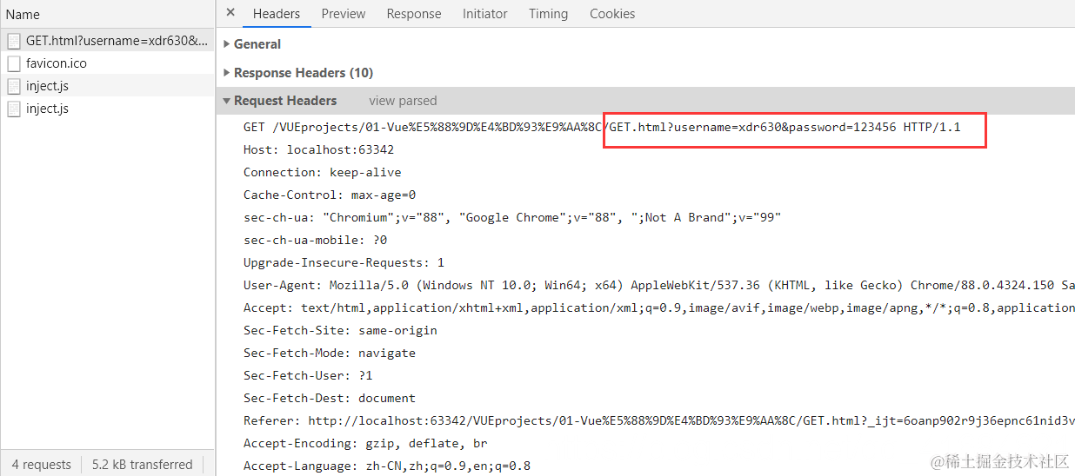
Task: Click the Cache-Control: max-age=0 line
Action: click(330, 195)
